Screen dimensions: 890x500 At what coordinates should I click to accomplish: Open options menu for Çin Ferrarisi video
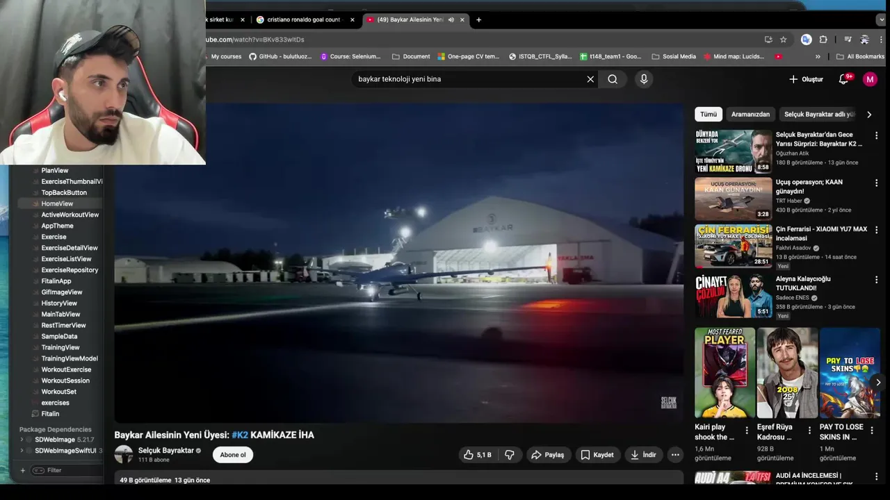pos(876,230)
